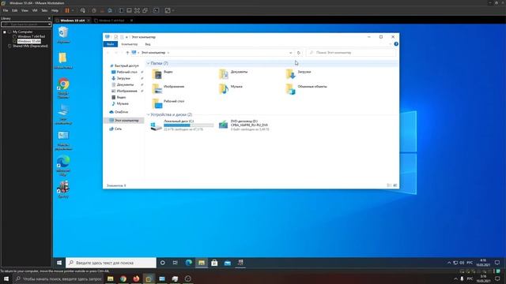Open the Компьютер ribbon tab

point(130,44)
